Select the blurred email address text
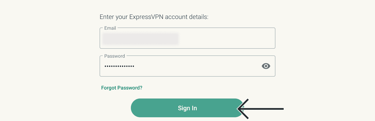375x121 pixels. pos(140,39)
